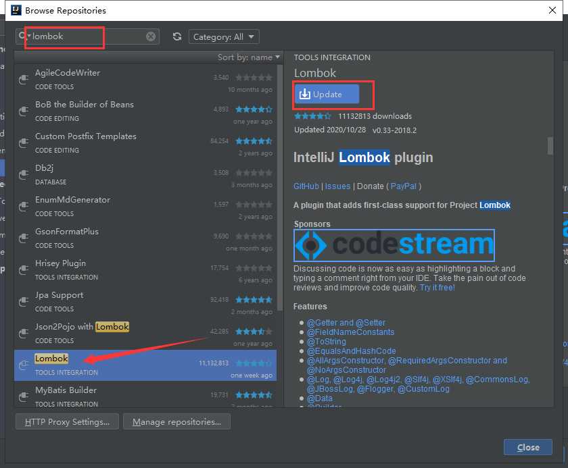Open the Category: All dropdown
The height and width of the screenshot is (468, 568).
tap(224, 36)
